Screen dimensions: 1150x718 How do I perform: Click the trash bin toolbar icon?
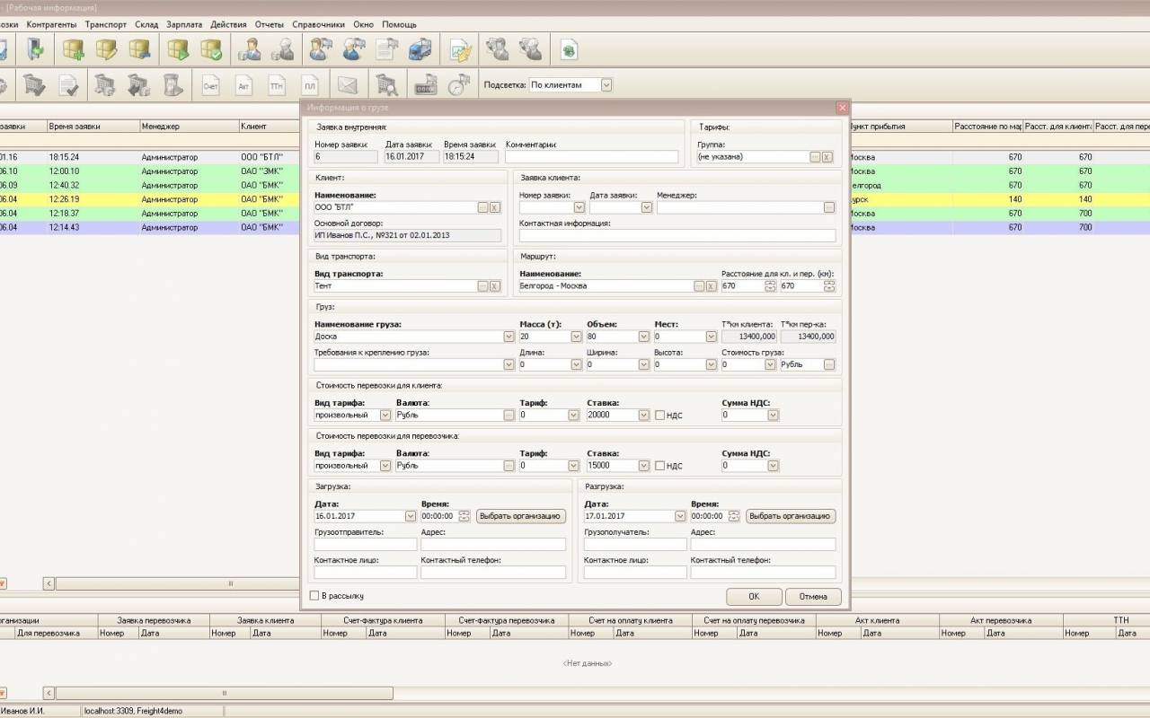(172, 85)
